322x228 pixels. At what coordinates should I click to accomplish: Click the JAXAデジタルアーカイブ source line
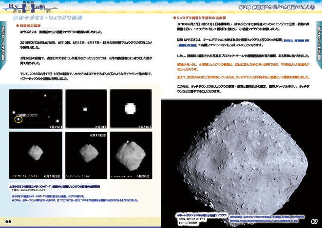29,190
